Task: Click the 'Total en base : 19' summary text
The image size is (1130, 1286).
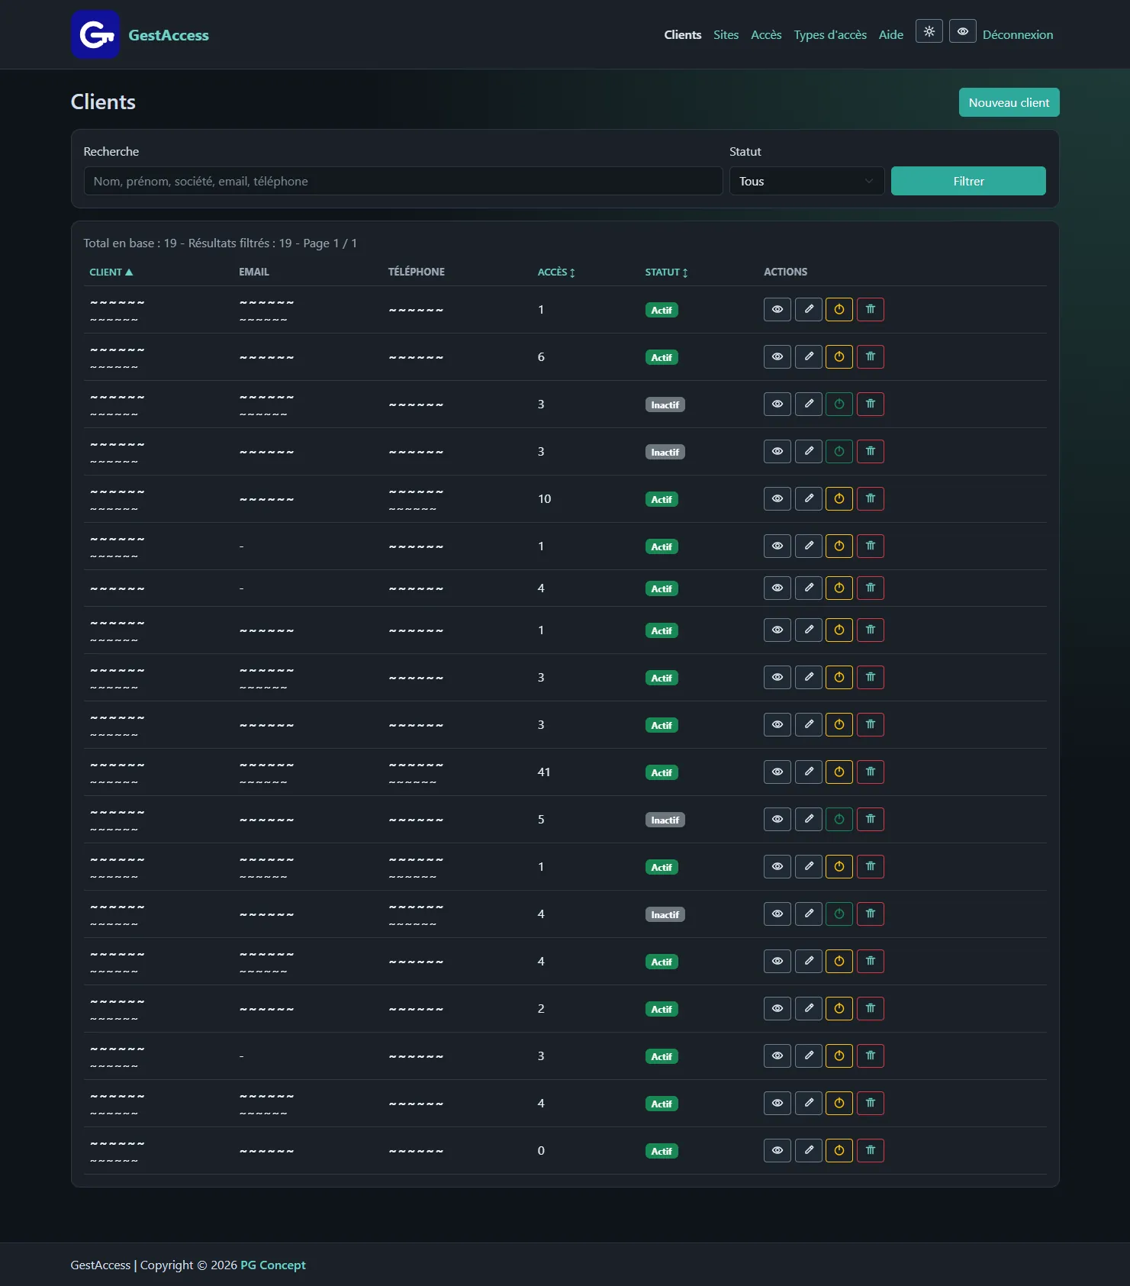Action: pos(130,243)
